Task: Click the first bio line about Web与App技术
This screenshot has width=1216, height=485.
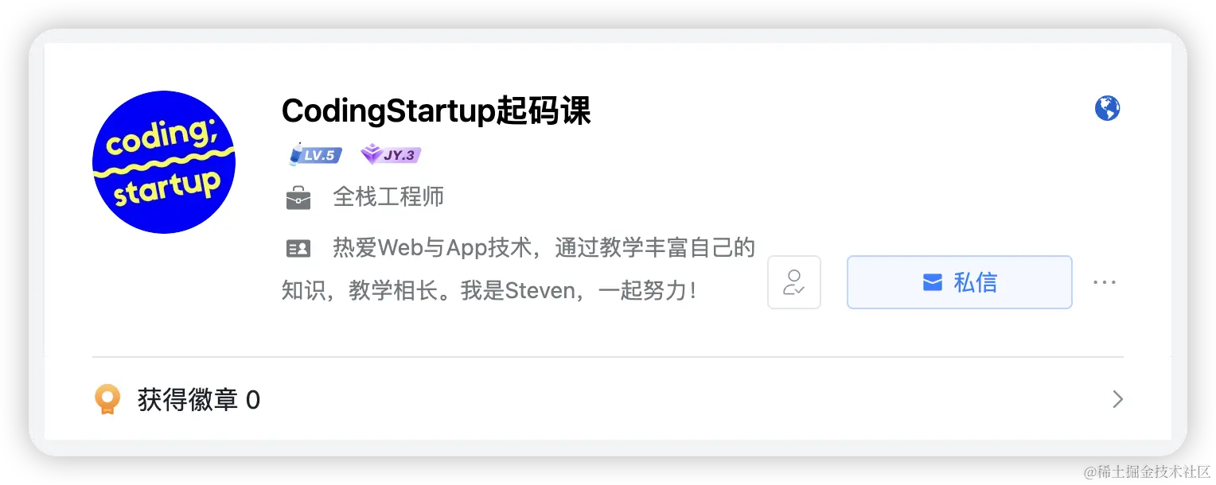Action: [x=544, y=248]
